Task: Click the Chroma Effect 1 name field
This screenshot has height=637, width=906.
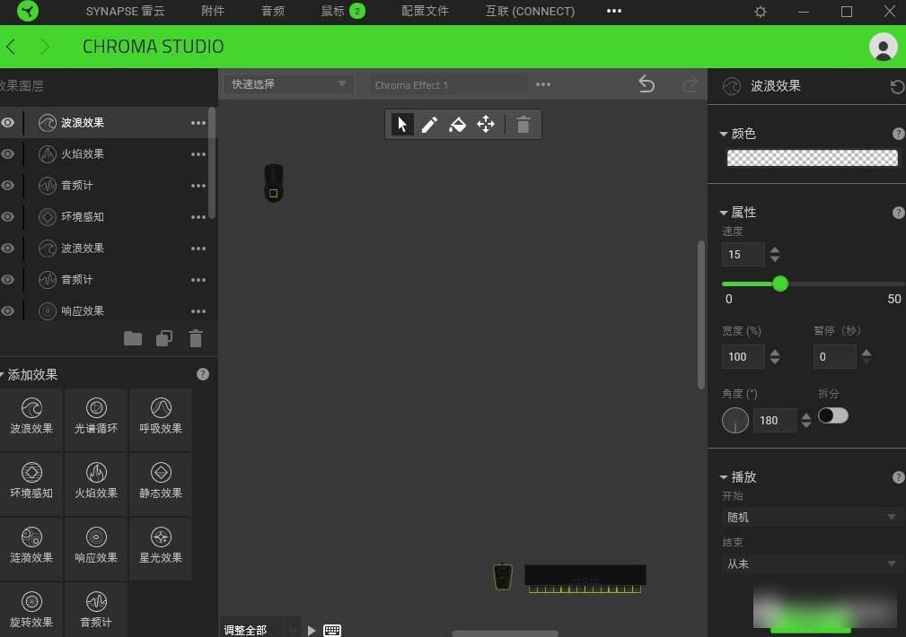Action: coord(448,85)
